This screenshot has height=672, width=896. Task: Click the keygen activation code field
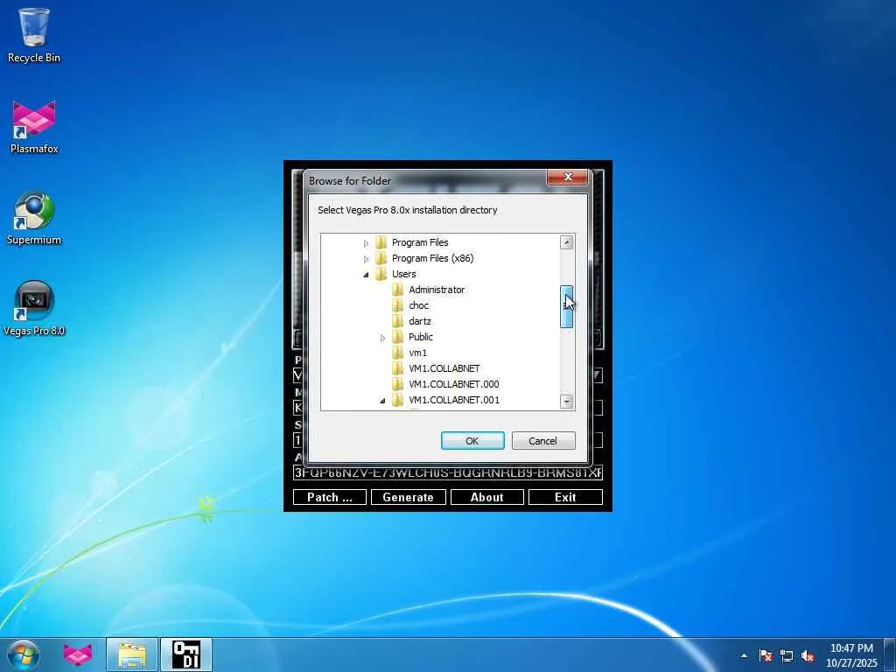pyautogui.click(x=447, y=472)
